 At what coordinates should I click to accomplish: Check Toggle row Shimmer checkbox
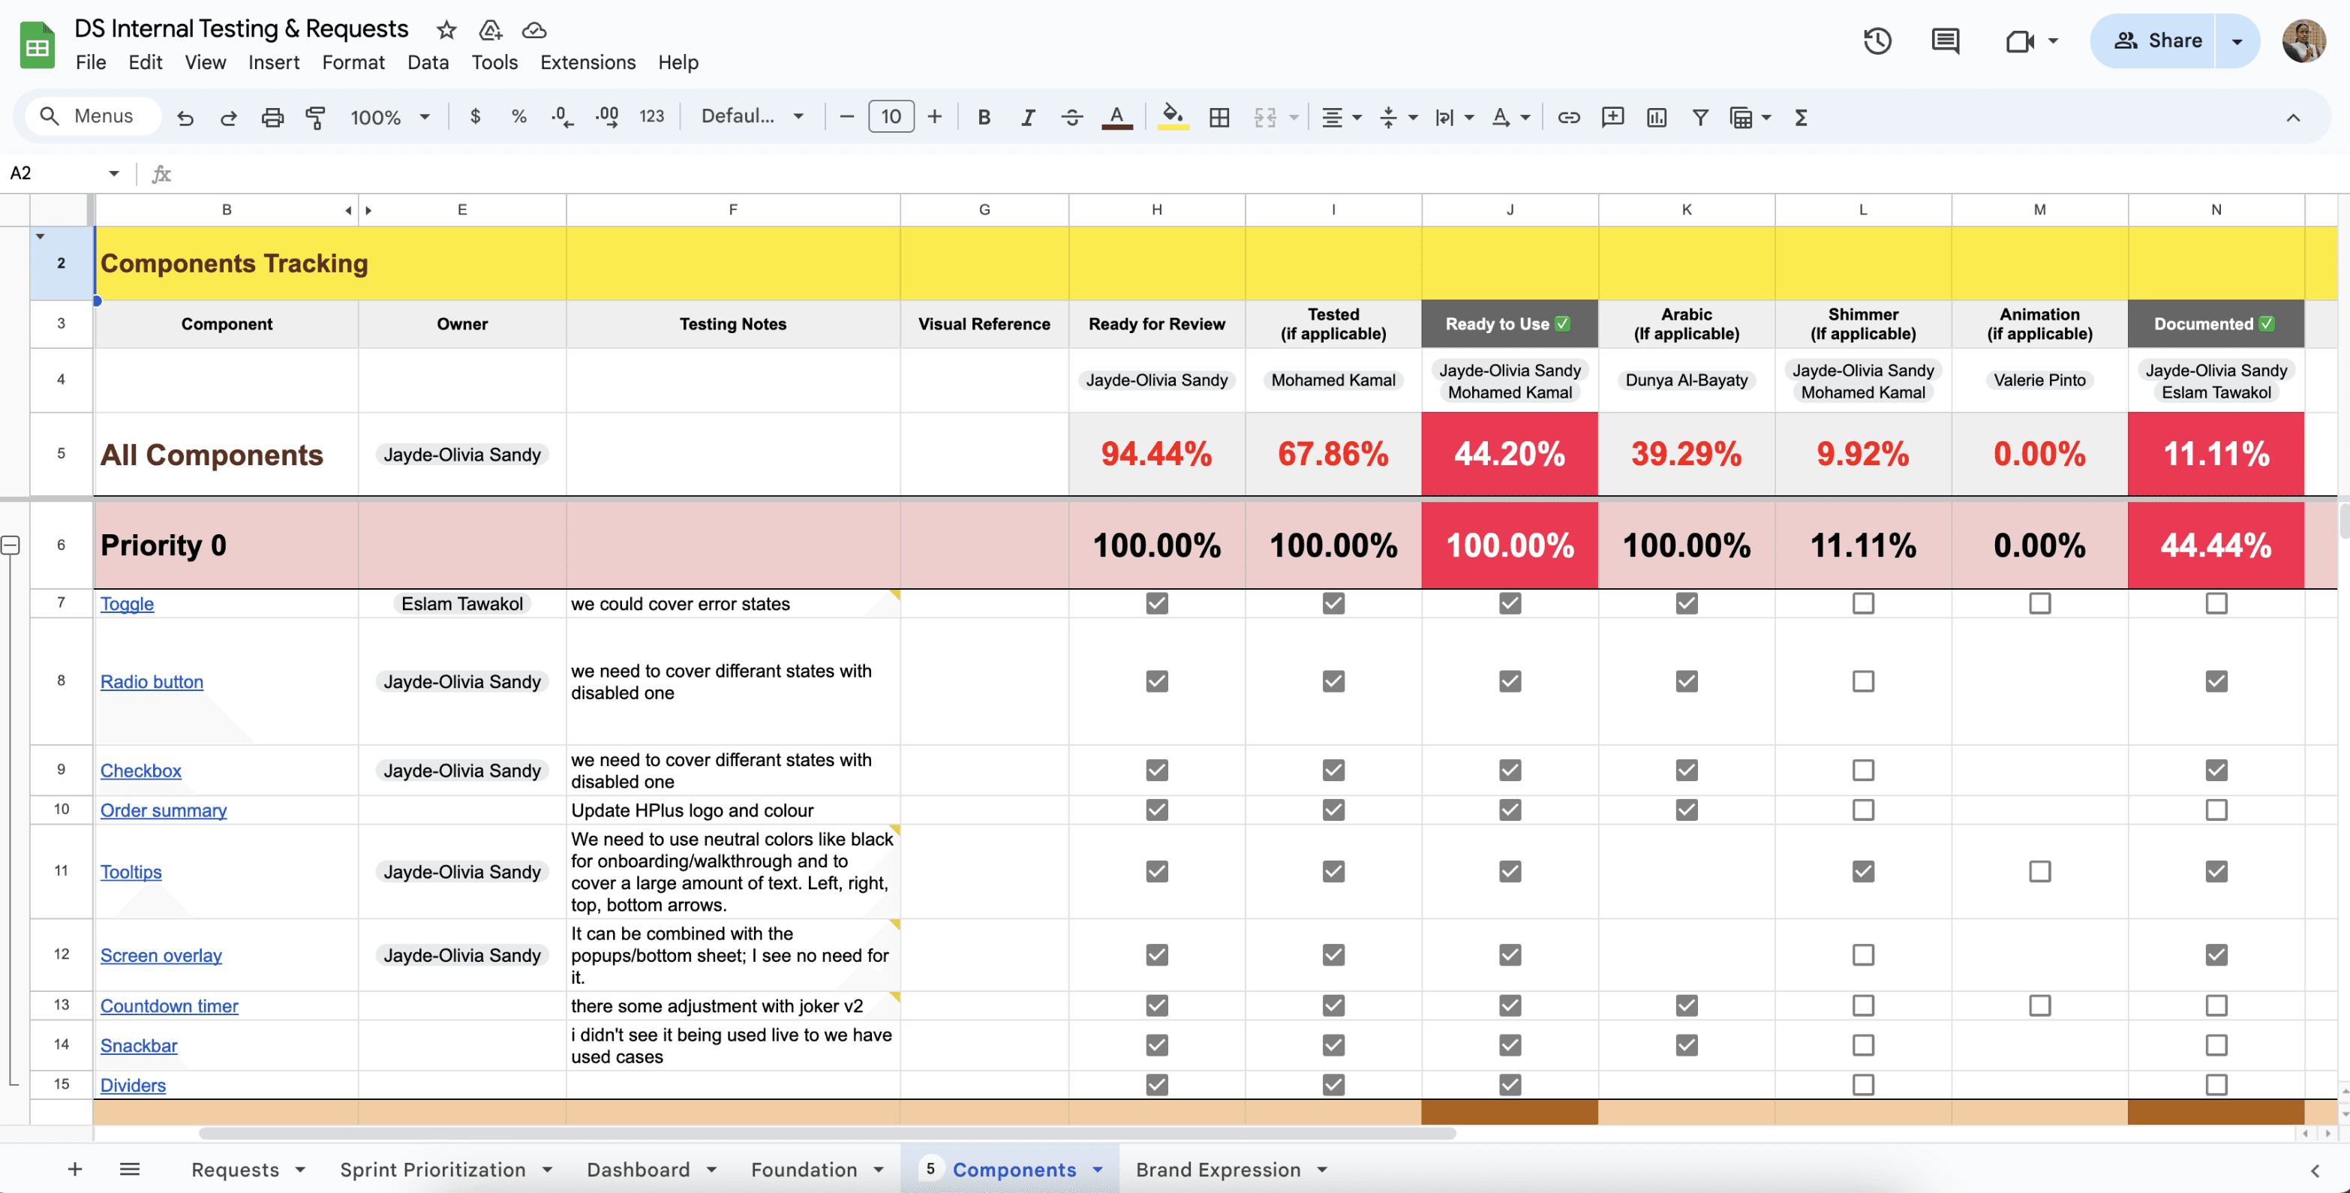(1863, 603)
